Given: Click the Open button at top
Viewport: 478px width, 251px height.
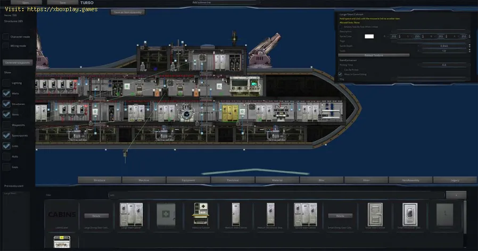Looking at the screenshot, I should (x=26, y=3).
